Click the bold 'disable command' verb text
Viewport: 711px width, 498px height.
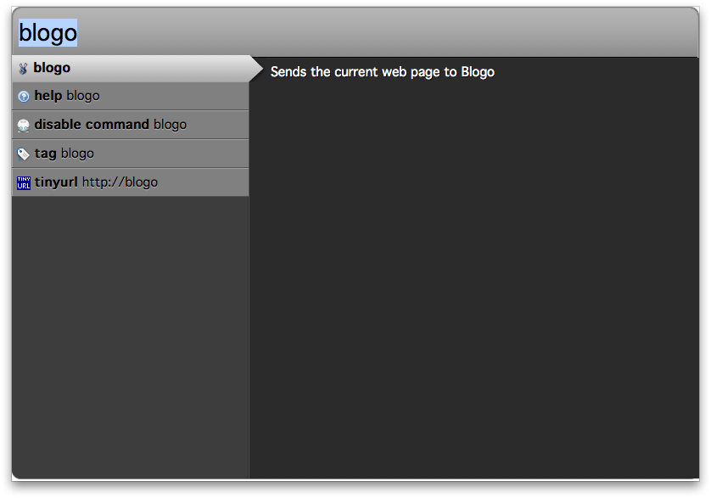(x=92, y=125)
